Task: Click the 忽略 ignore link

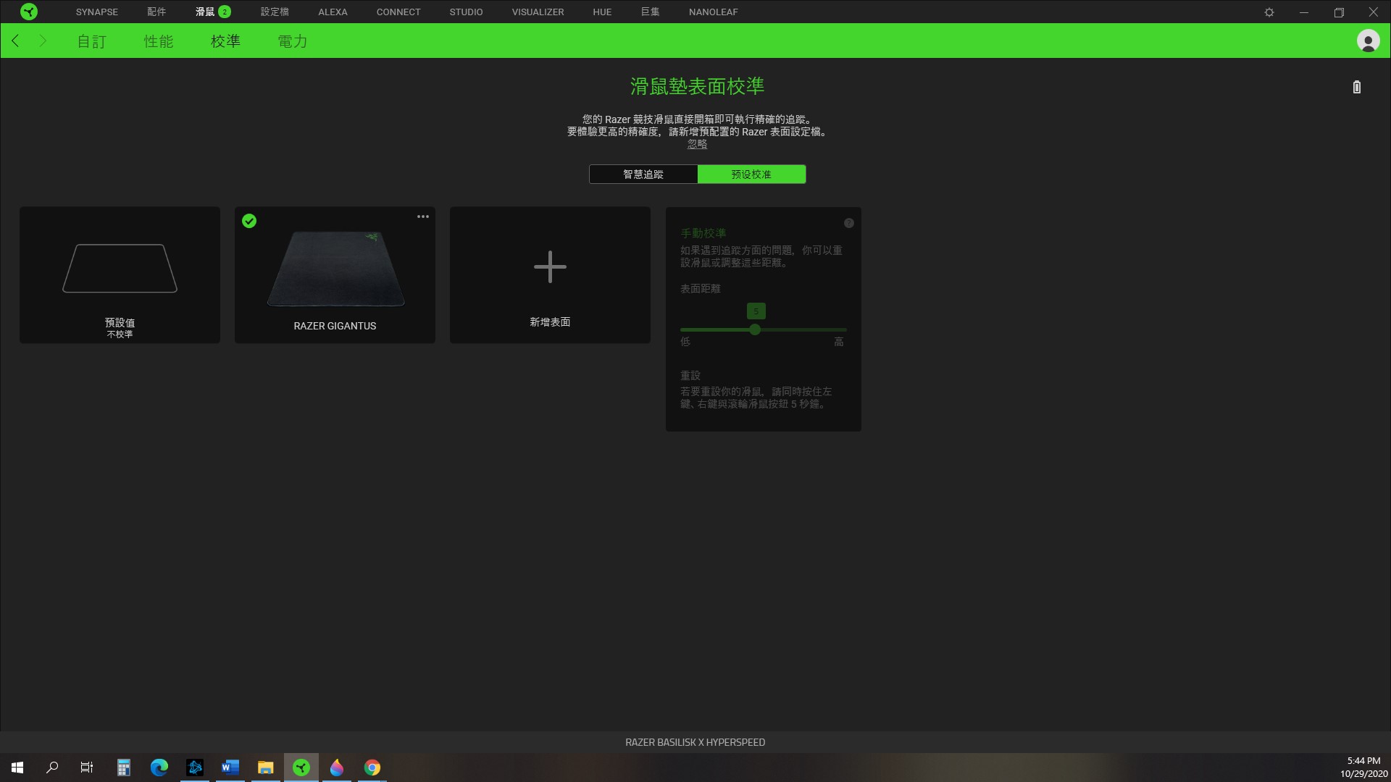Action: (x=697, y=144)
